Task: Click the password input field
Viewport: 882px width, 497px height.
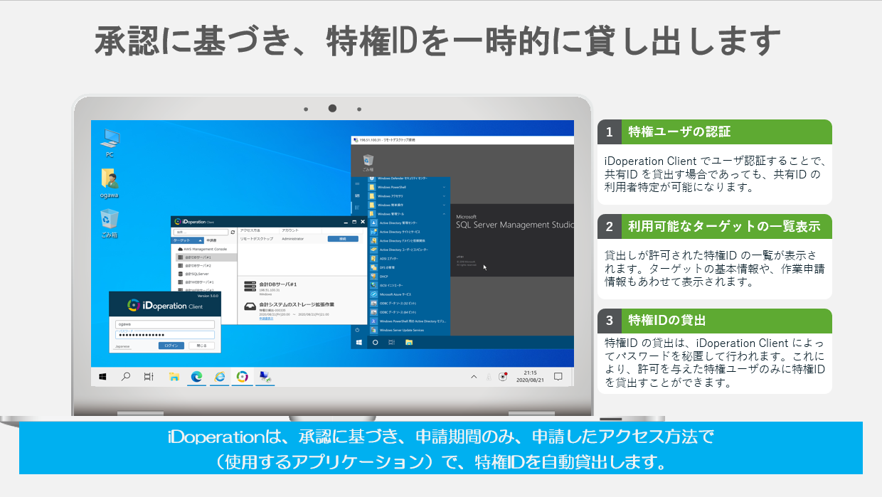Action: pyautogui.click(x=165, y=334)
